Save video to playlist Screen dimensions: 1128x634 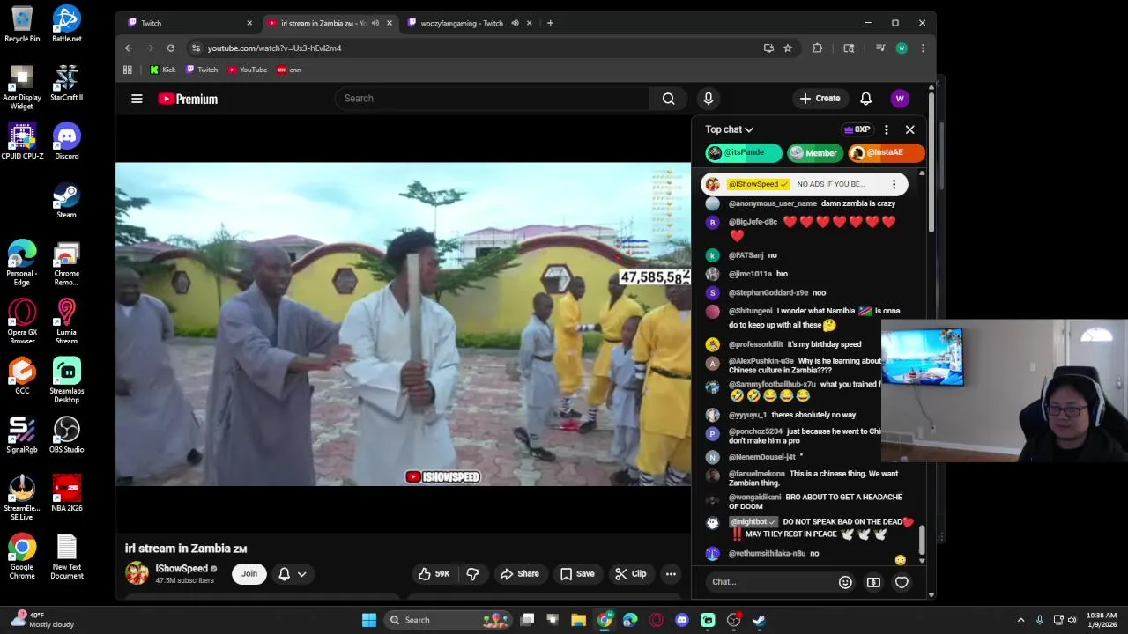[576, 574]
